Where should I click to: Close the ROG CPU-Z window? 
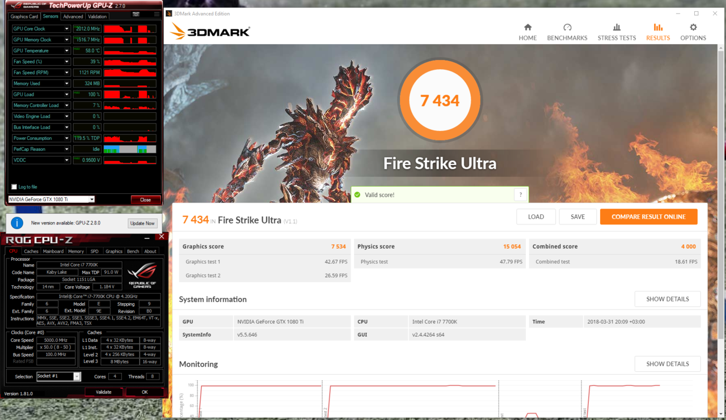[162, 237]
